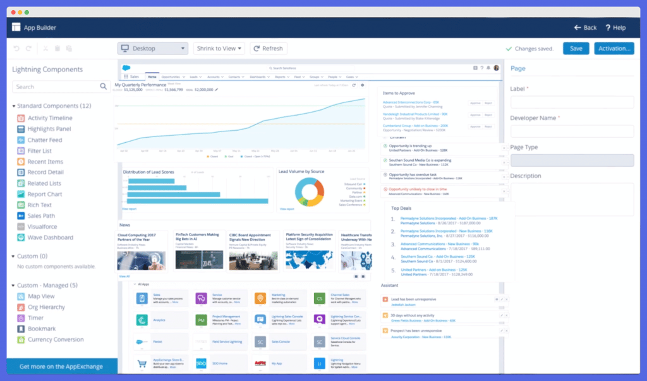Click the Search Salesforce box in preview
This screenshot has height=381, width=647.
[311, 68]
